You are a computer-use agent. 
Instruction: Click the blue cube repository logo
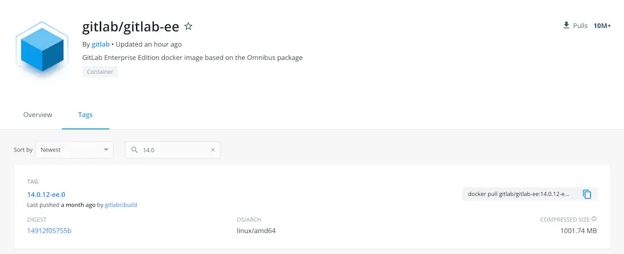tap(42, 49)
